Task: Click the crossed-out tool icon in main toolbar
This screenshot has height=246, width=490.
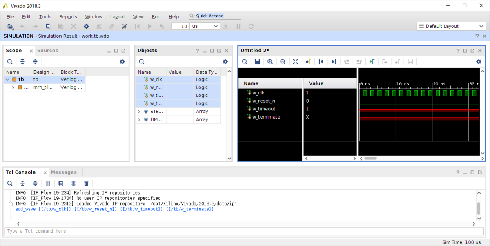Action: [125, 26]
